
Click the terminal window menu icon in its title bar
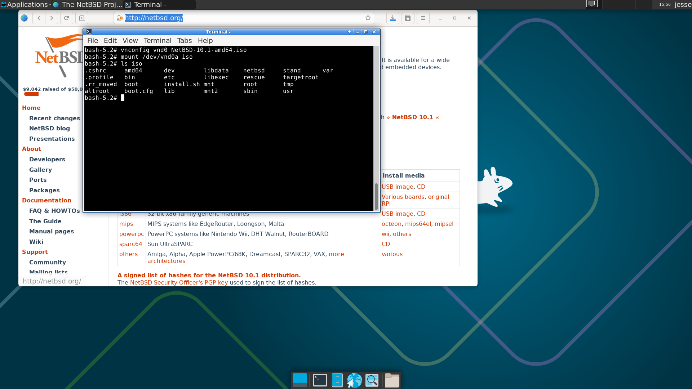click(x=89, y=32)
